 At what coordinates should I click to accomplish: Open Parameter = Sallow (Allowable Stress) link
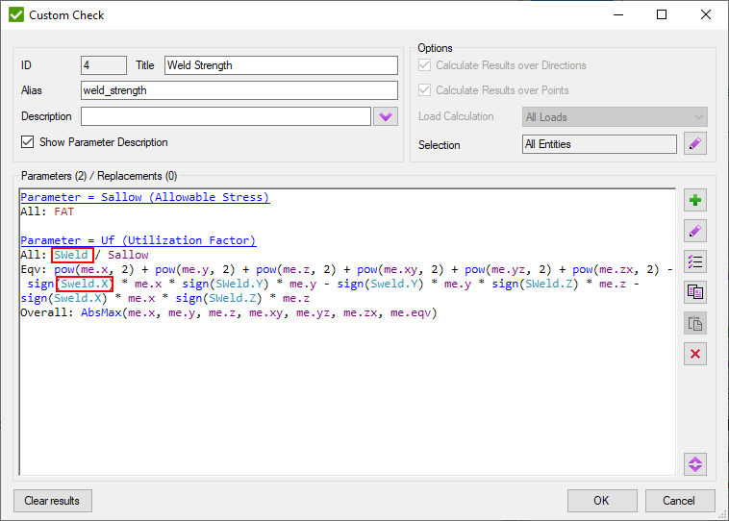144,197
